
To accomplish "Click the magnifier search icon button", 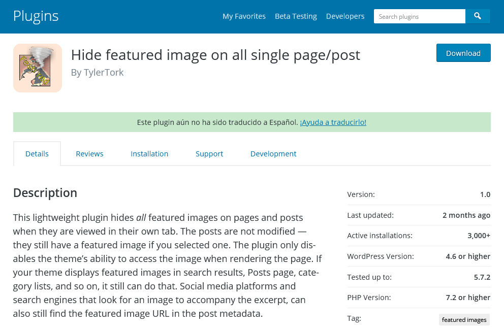I will pyautogui.click(x=478, y=16).
